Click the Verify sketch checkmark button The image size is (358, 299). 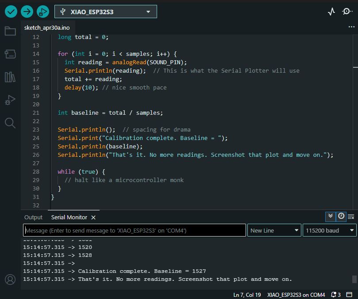click(11, 12)
